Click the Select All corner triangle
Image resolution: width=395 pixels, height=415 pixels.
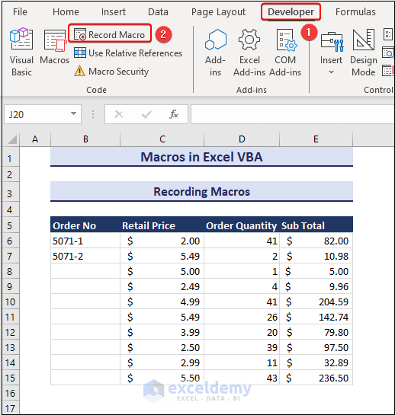click(11, 139)
